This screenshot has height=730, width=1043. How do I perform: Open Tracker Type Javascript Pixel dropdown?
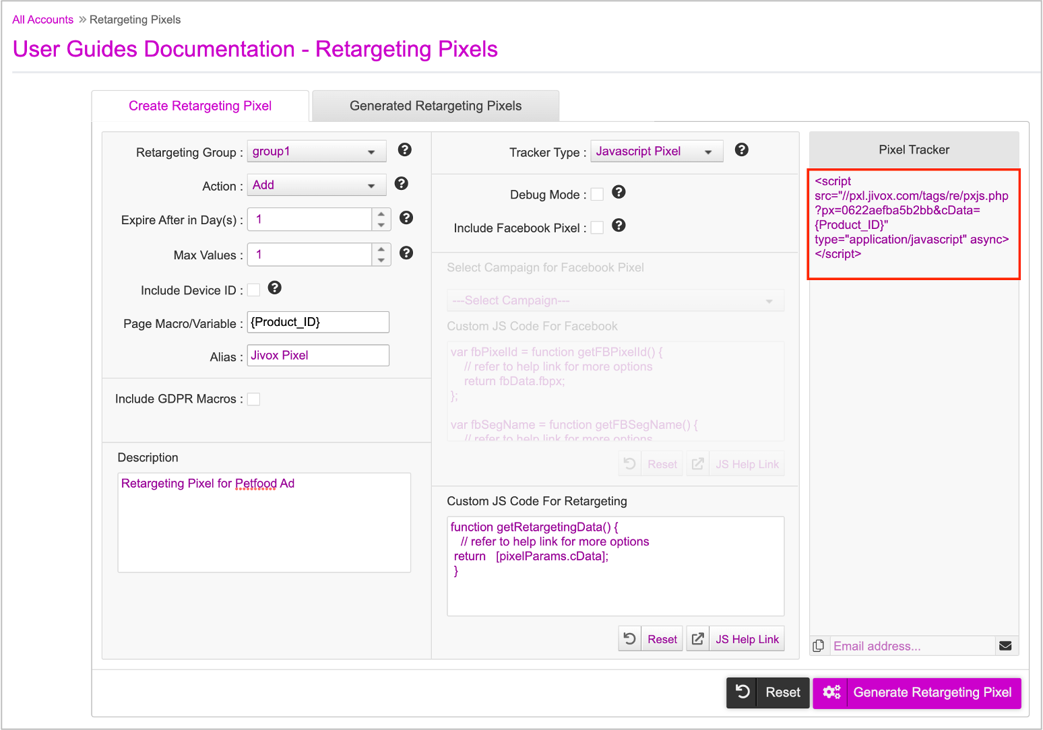(657, 152)
